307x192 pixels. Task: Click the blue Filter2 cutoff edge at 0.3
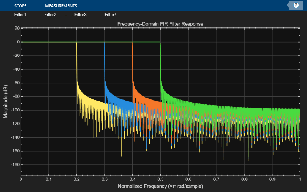pyautogui.click(x=104, y=62)
